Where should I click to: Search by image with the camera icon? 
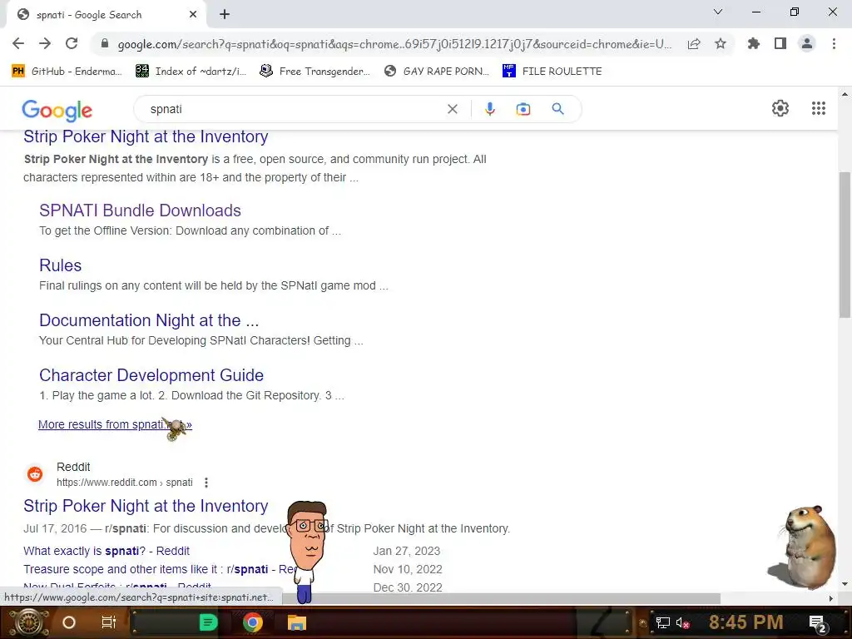pyautogui.click(x=523, y=109)
